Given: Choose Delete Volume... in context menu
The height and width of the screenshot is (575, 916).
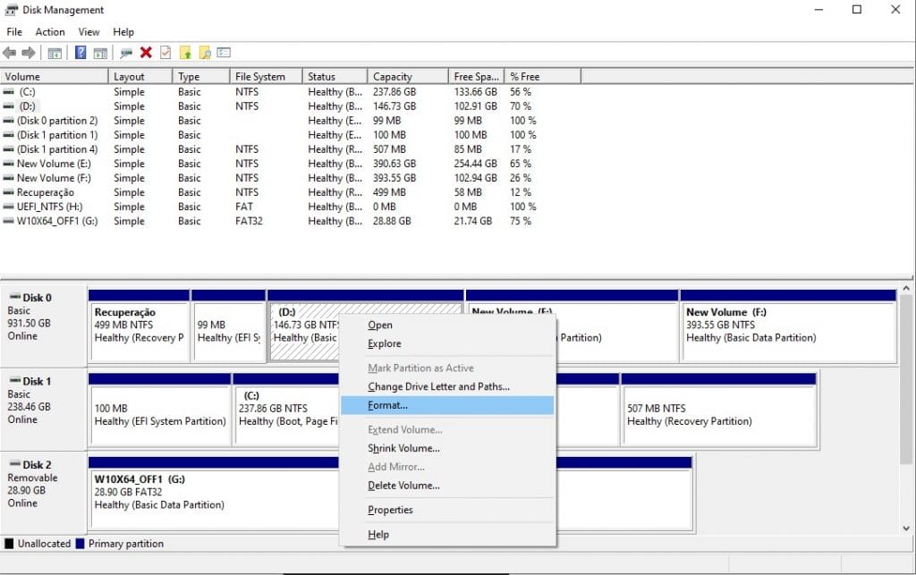Looking at the screenshot, I should coord(403,486).
